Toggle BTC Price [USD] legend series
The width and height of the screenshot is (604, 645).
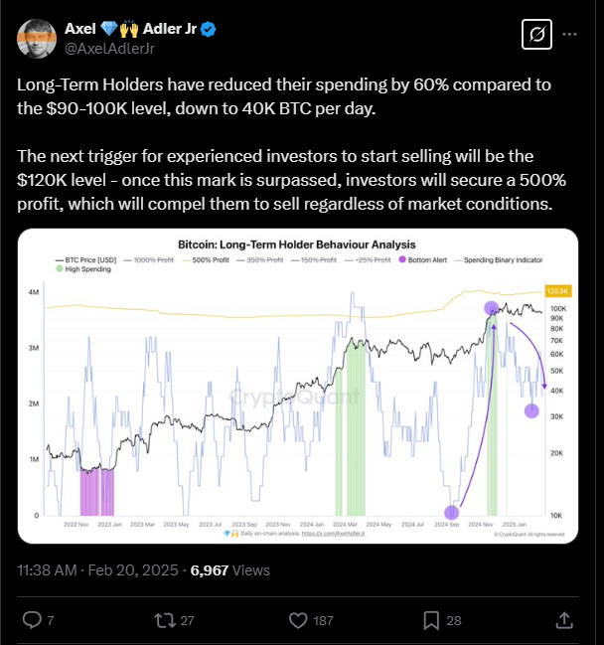point(86,260)
